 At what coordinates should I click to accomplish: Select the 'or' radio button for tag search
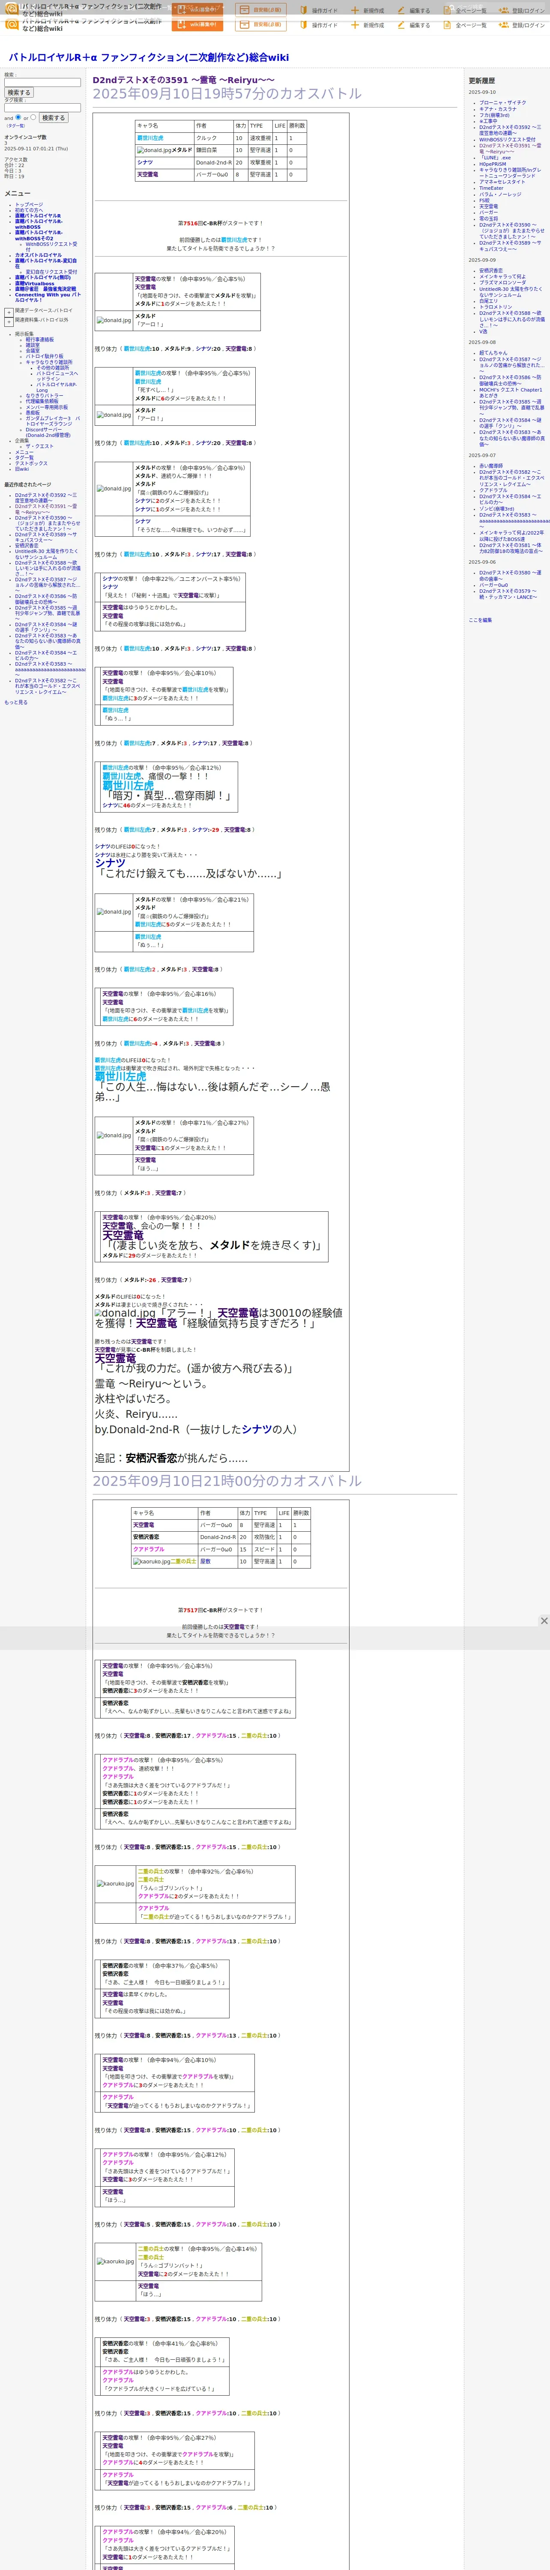click(33, 117)
